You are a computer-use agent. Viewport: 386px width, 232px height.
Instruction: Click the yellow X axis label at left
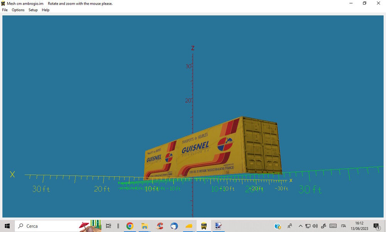(x=12, y=174)
